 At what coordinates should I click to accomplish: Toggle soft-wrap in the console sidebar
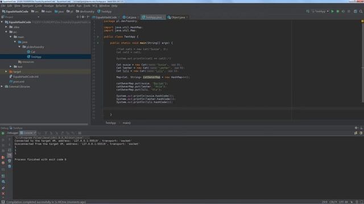coord(9,150)
